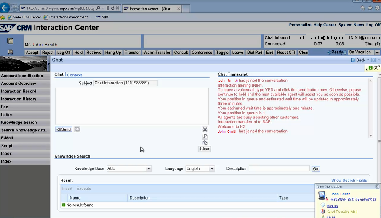Expand the Knowledge Base dropdown

[x=149, y=169]
